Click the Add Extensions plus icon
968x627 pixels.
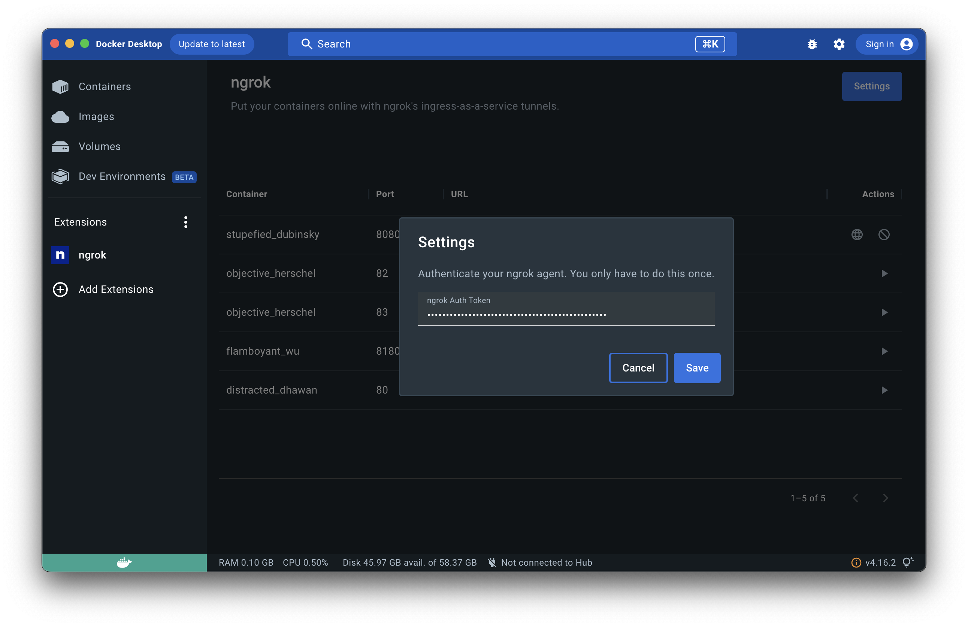tap(60, 290)
